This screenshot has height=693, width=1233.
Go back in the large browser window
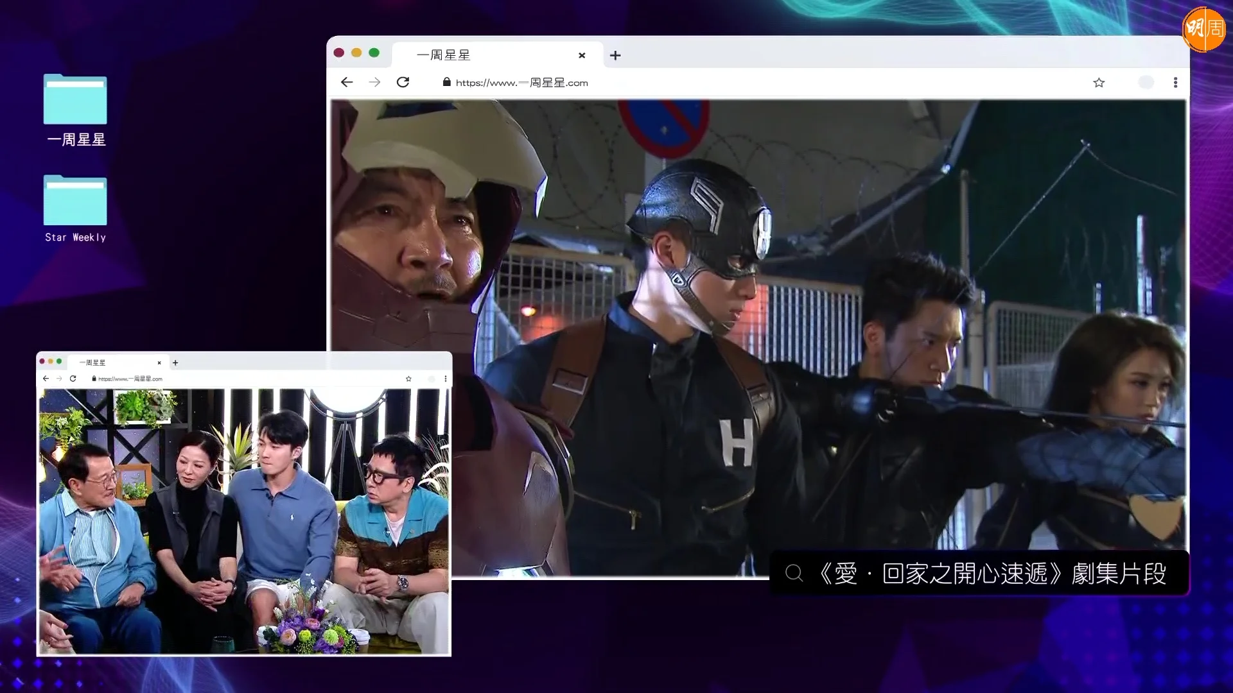coord(347,82)
